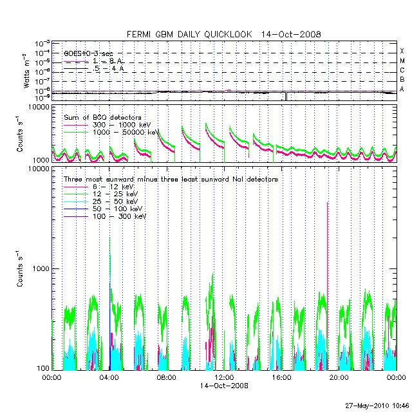Click the 'Counts s-1' axis label of the NaI panel
412x412 pixels.
(19, 268)
